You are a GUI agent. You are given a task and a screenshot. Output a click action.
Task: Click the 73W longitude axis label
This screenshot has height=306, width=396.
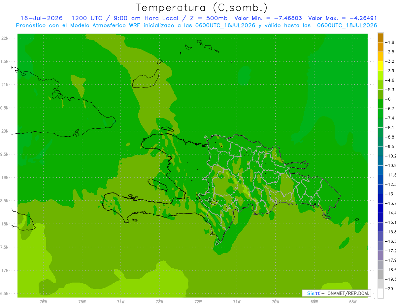click(x=159, y=301)
